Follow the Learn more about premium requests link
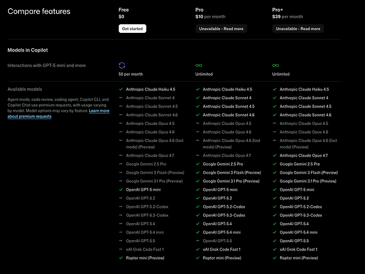This screenshot has height=274, width=365. [x=58, y=113]
